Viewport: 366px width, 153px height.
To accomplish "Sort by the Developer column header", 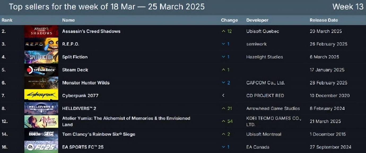I will (257, 20).
